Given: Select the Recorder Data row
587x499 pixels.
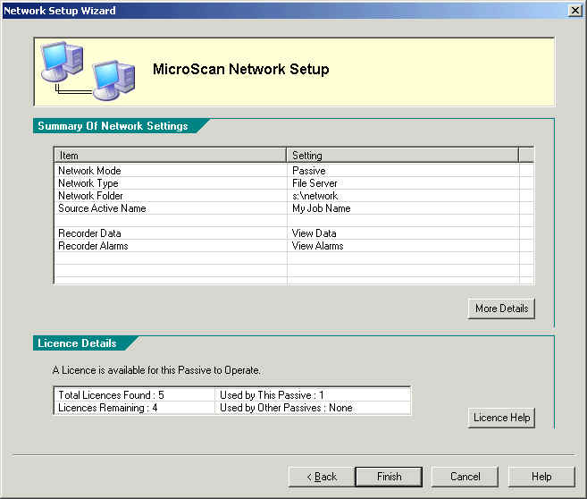Looking at the screenshot, I should click(294, 233).
